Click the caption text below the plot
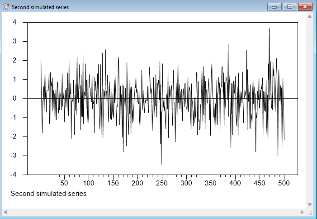The width and height of the screenshot is (317, 219). (48, 194)
